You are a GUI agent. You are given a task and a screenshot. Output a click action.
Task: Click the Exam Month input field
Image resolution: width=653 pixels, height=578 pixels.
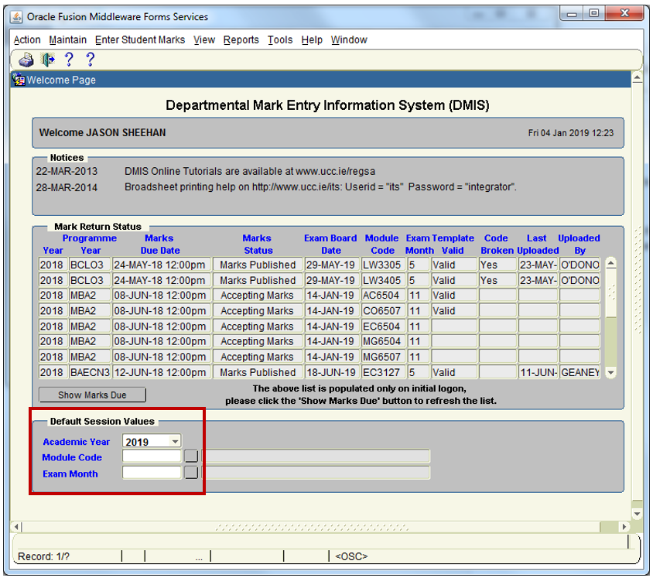(x=152, y=473)
